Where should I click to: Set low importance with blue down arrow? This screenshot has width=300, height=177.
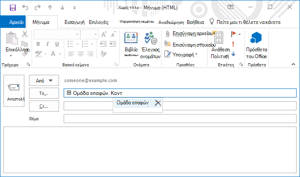(233, 54)
